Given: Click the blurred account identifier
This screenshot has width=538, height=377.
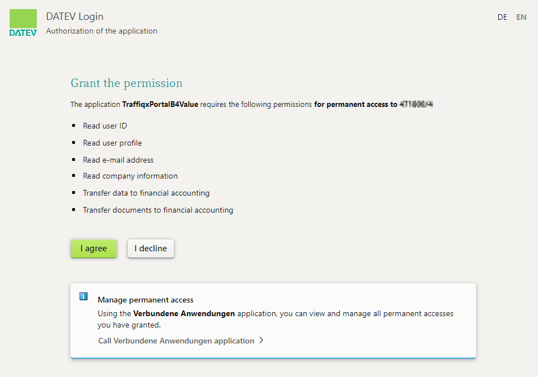Looking at the screenshot, I should pos(417,105).
